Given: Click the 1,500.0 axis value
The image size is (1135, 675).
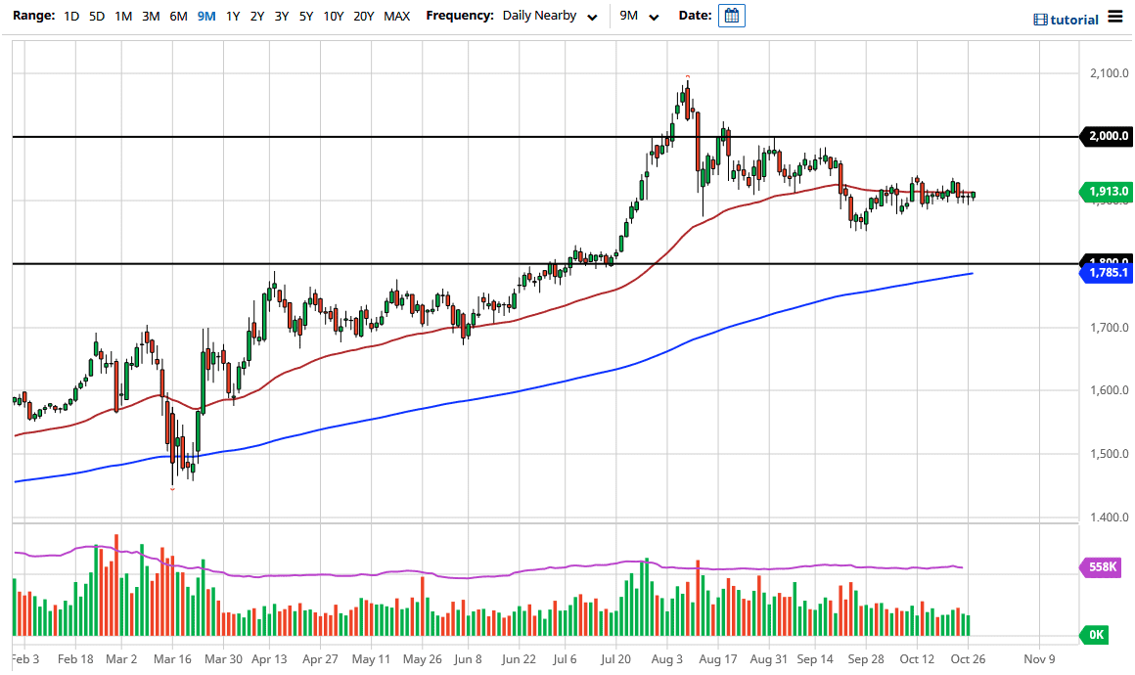Looking at the screenshot, I should tap(1109, 454).
